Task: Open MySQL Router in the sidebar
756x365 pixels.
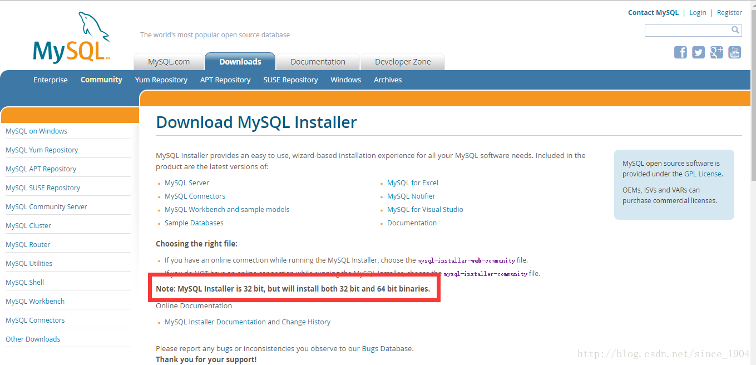Action: click(28, 245)
